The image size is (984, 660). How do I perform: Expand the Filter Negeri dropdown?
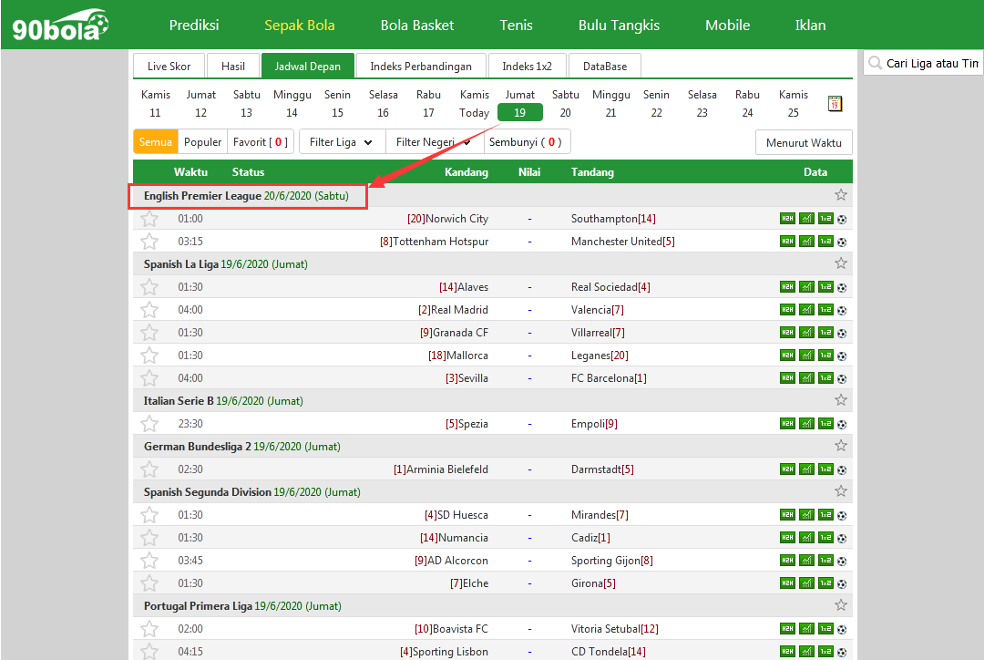(435, 142)
